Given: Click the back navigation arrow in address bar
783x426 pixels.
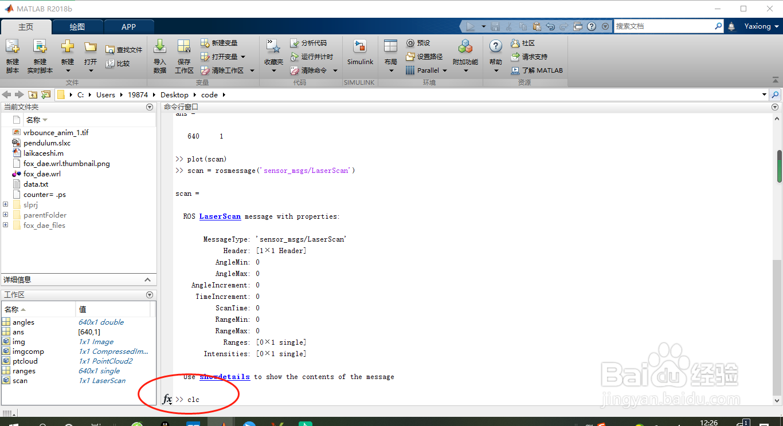Looking at the screenshot, I should point(7,94).
